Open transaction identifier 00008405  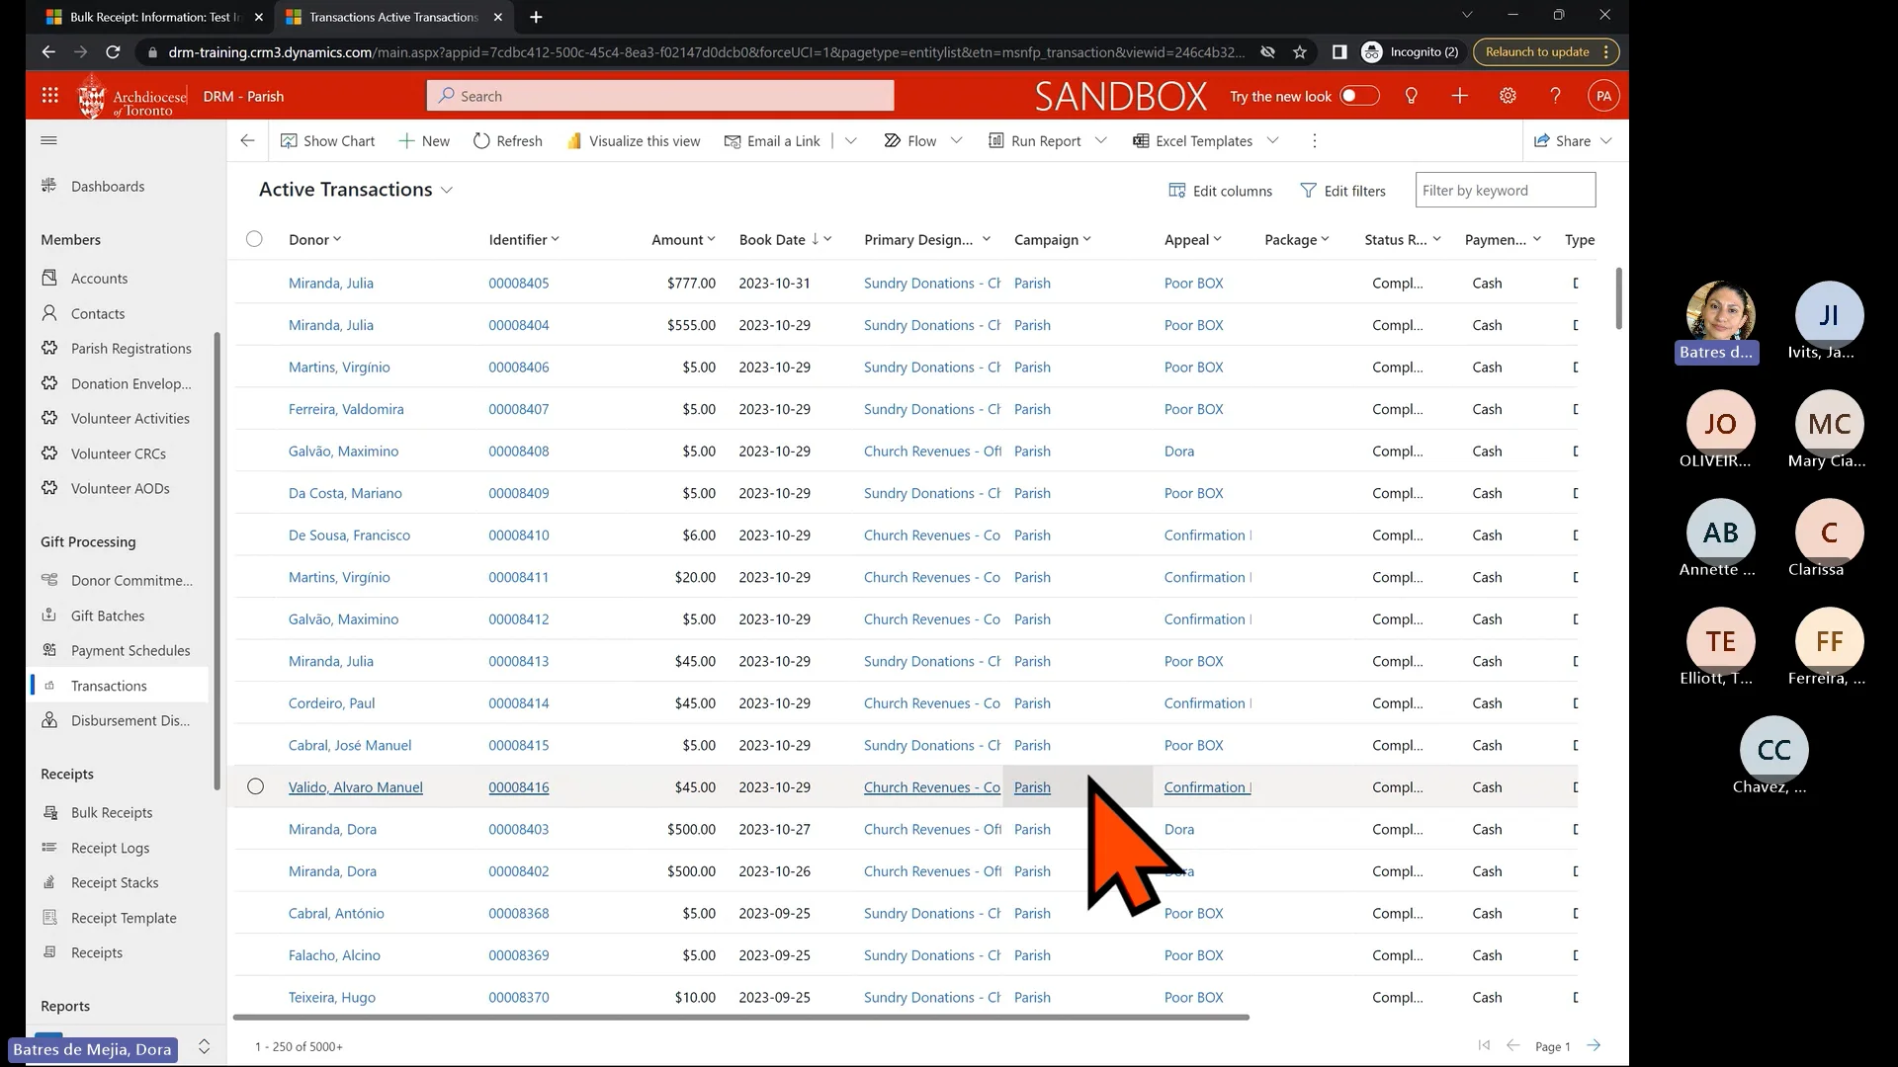518,284
